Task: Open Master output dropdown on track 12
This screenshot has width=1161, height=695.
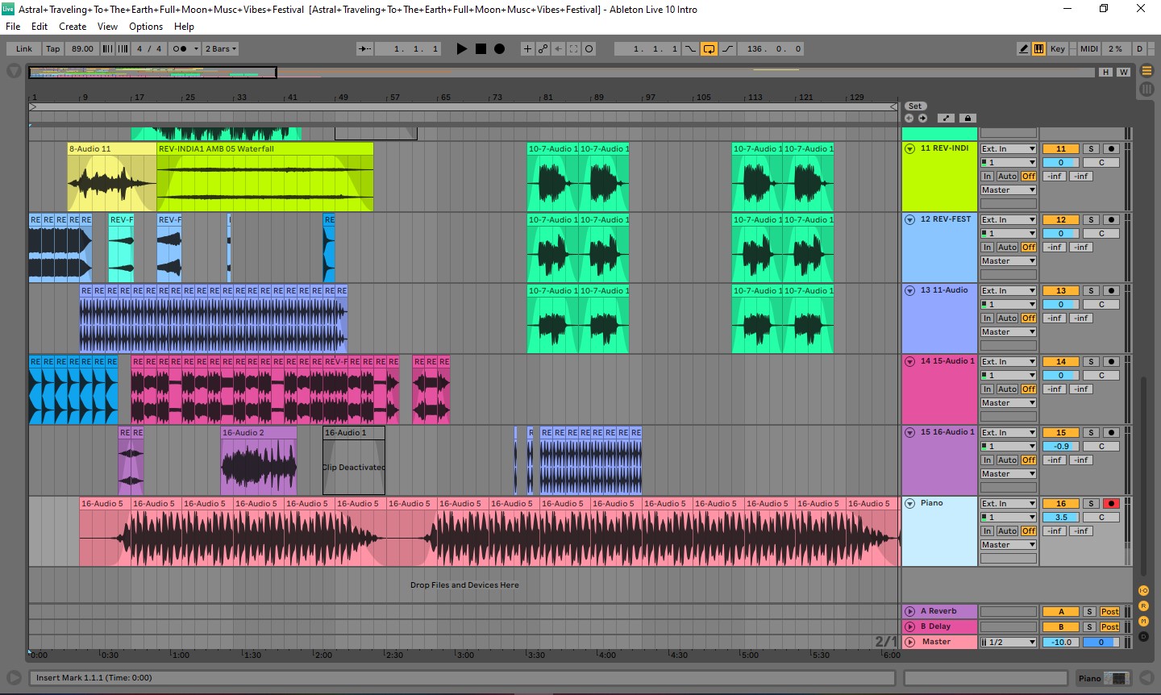Action: pyautogui.click(x=1008, y=261)
